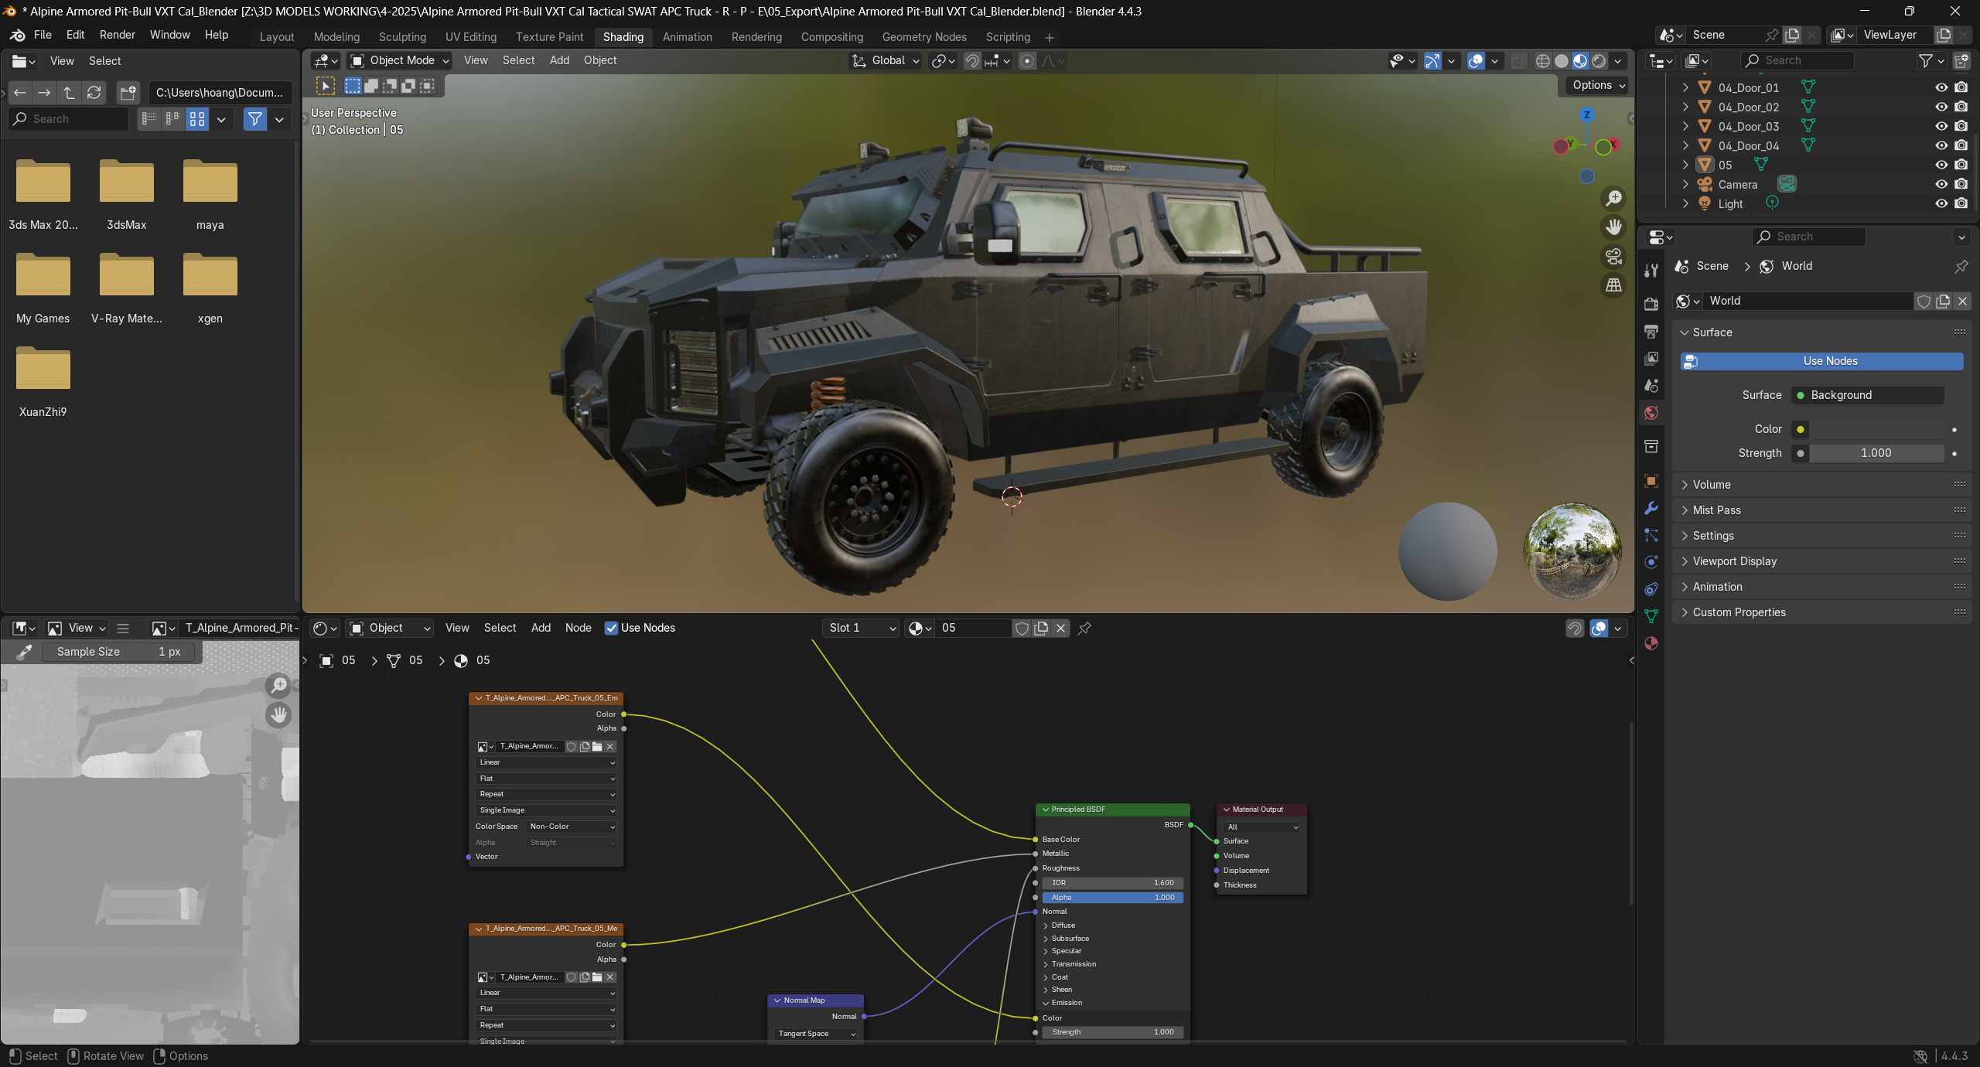Expand the Camera outliner item
The image size is (1980, 1067).
(x=1685, y=184)
